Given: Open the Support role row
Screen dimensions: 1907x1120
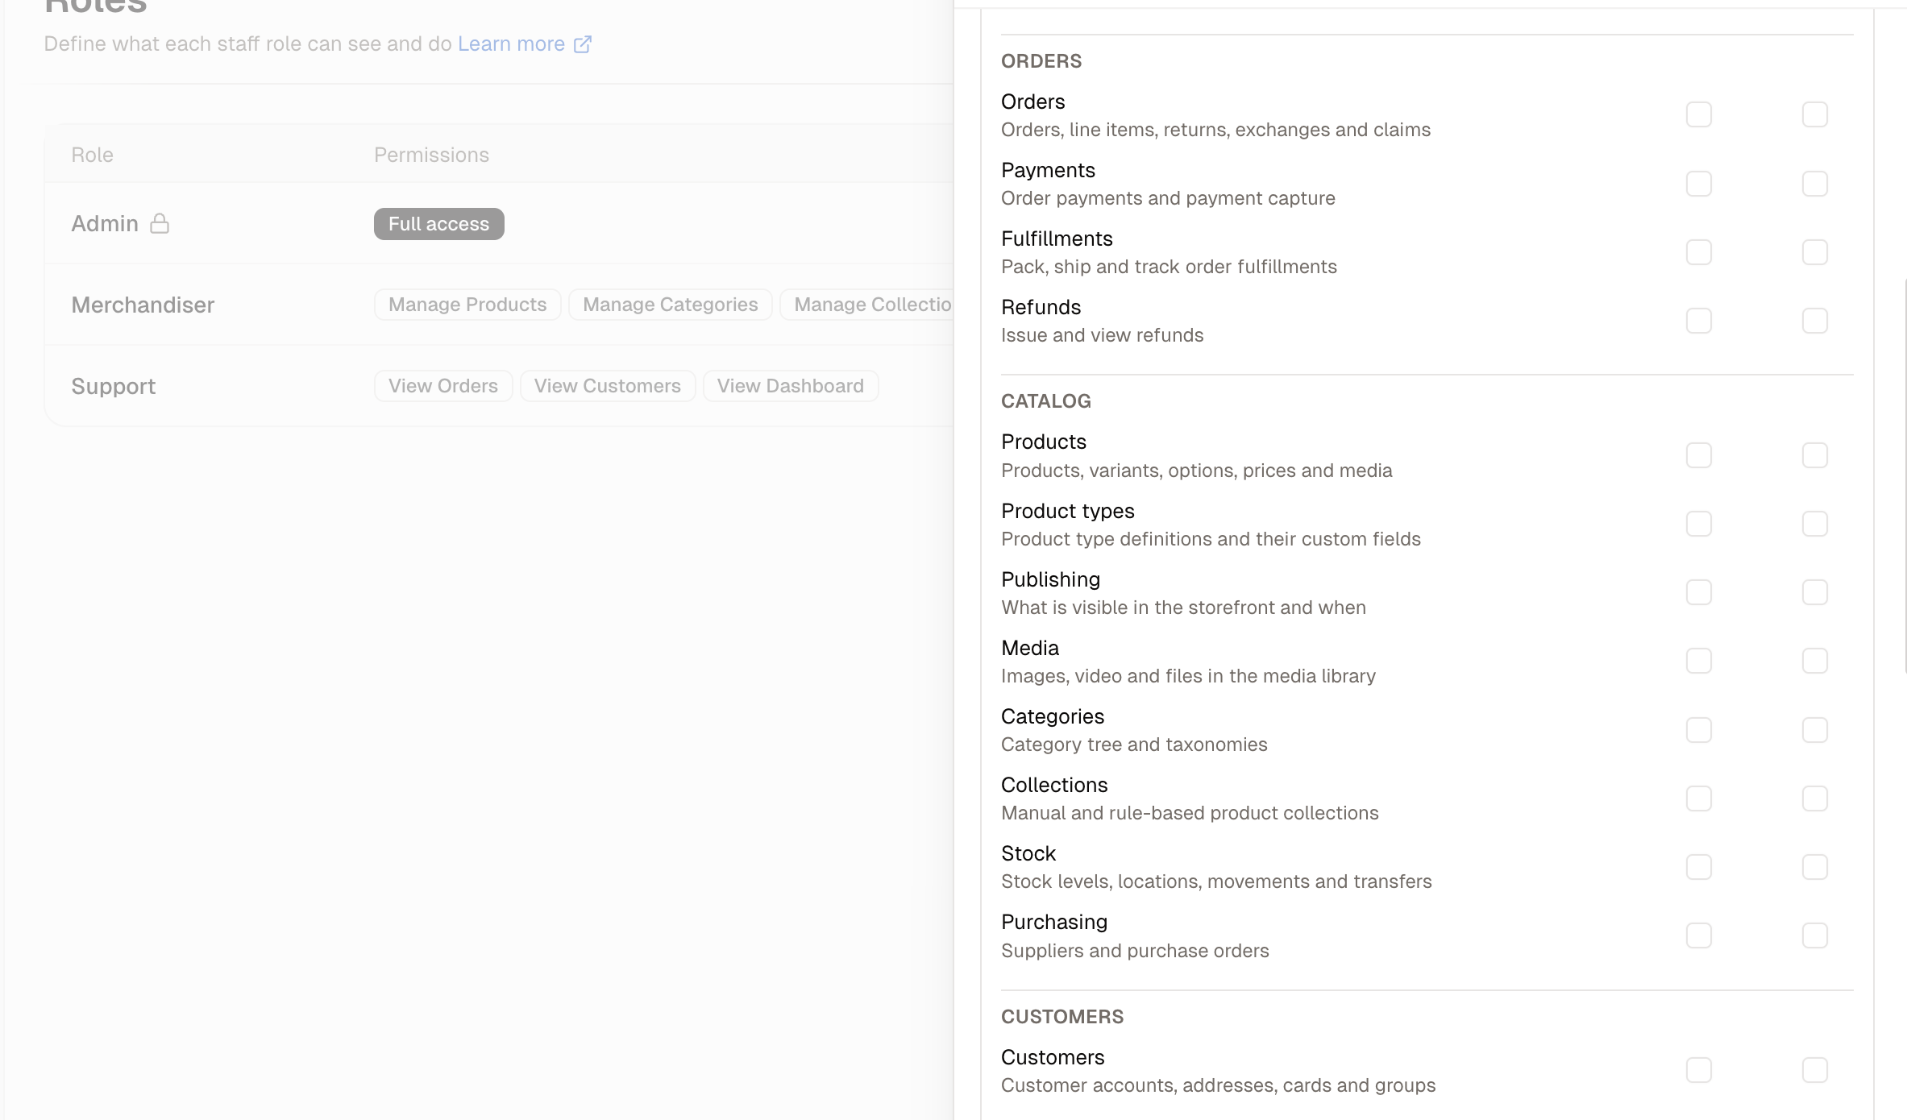Looking at the screenshot, I should tap(500, 386).
